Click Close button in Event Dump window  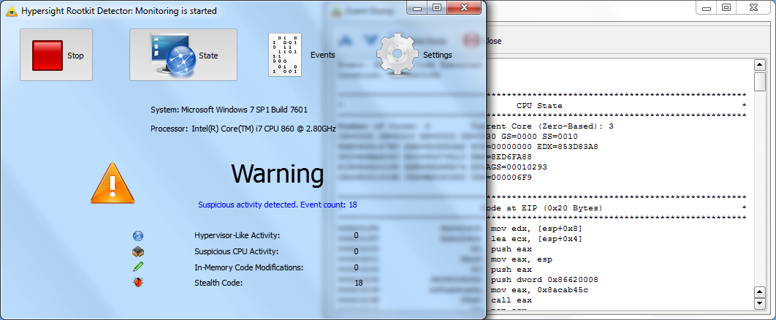[493, 41]
